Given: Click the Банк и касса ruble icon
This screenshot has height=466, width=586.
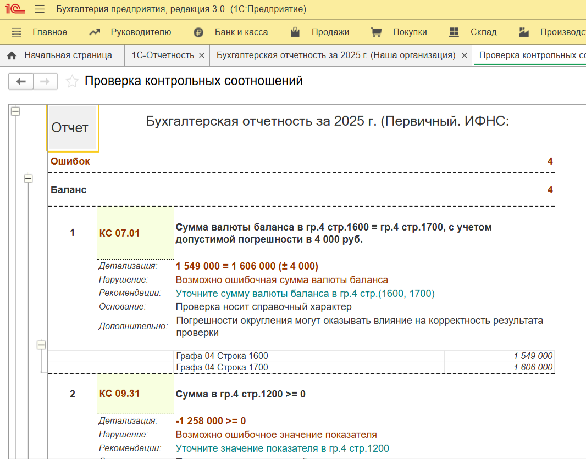Looking at the screenshot, I should (198, 32).
